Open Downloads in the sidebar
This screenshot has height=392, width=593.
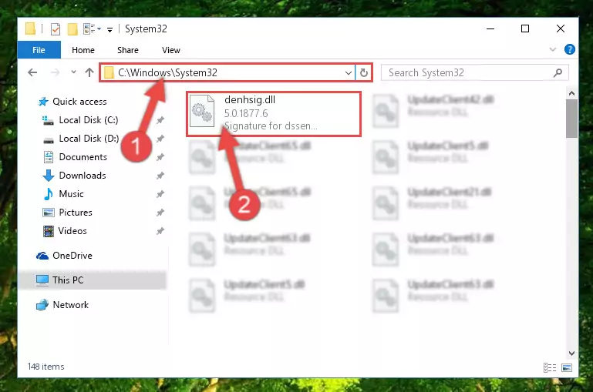click(x=83, y=176)
